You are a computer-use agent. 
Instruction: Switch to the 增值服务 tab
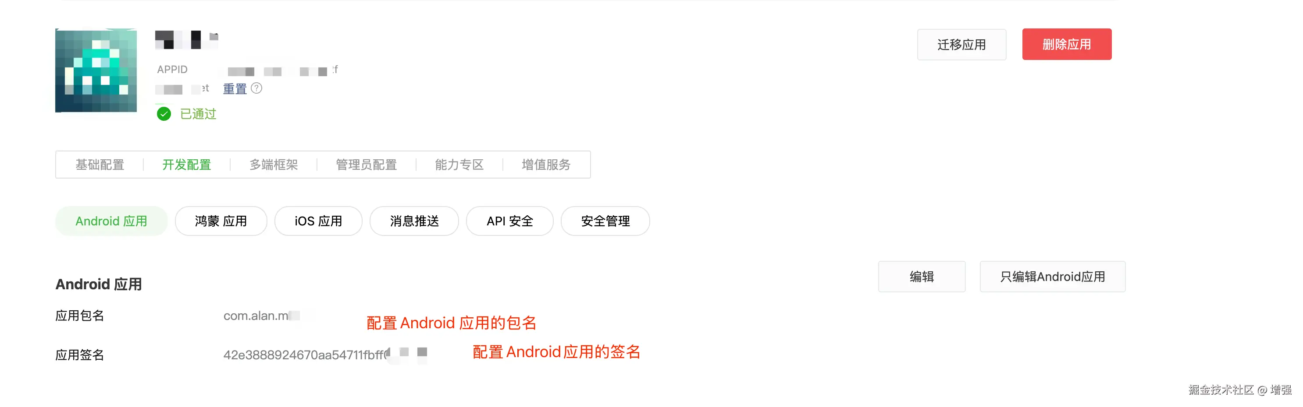[546, 165]
